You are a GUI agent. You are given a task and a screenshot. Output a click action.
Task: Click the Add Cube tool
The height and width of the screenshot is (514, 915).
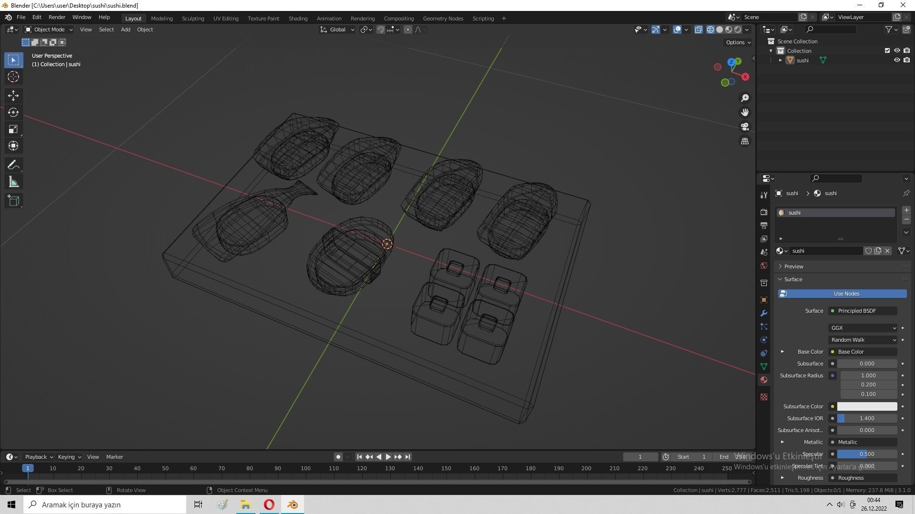(13, 200)
